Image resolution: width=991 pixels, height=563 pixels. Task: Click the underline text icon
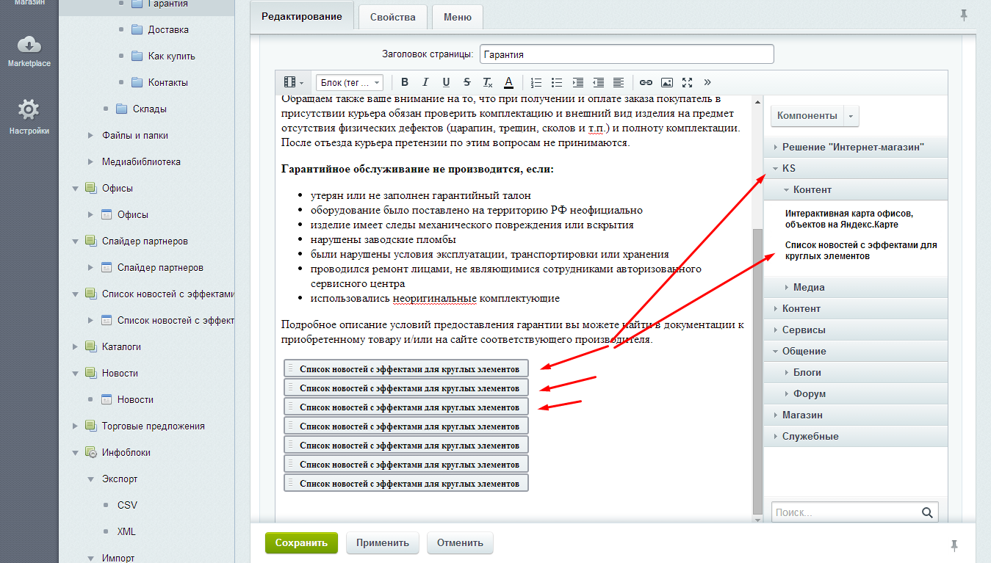(446, 82)
